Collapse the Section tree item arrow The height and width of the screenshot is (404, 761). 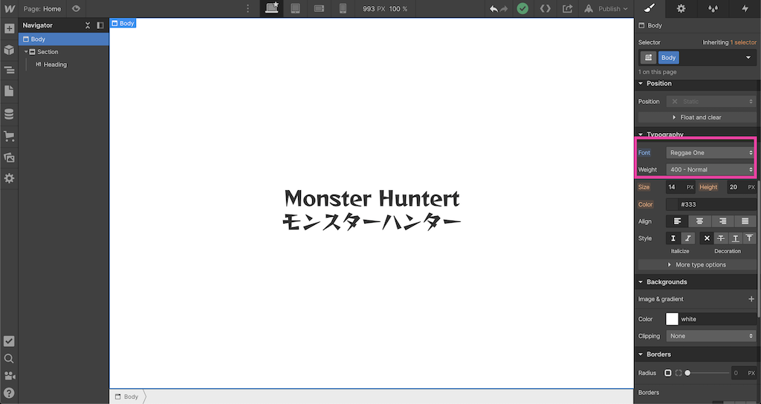pos(26,52)
